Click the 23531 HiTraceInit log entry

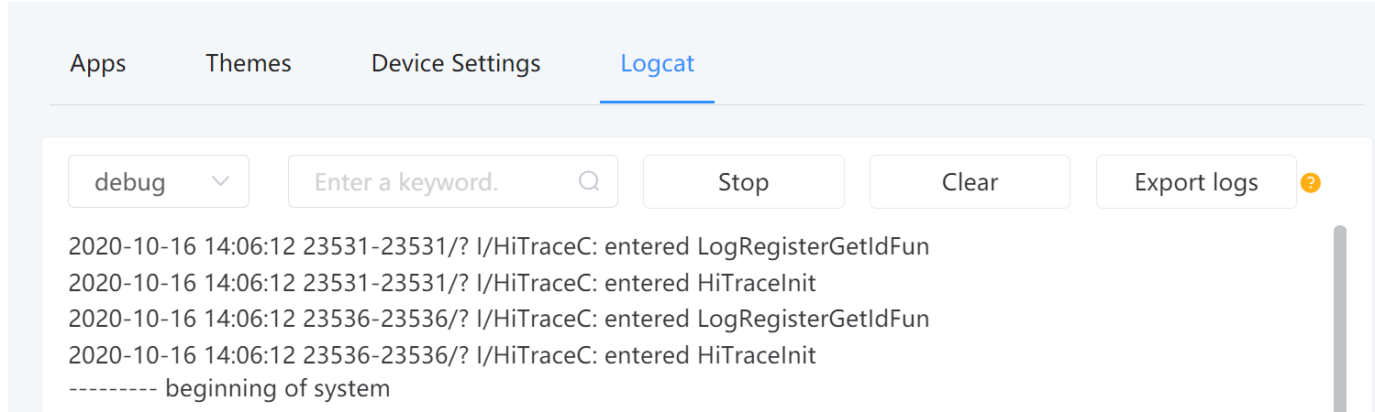[442, 283]
